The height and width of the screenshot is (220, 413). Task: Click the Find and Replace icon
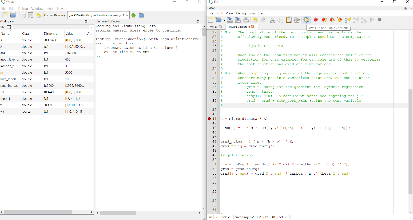297,20
